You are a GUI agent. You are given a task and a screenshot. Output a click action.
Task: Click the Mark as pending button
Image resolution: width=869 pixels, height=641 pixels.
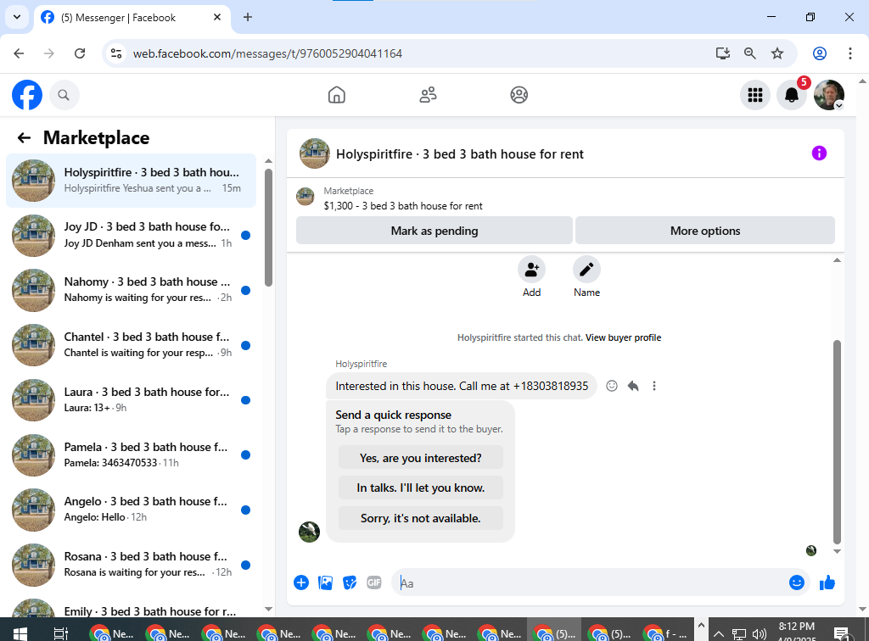point(434,231)
